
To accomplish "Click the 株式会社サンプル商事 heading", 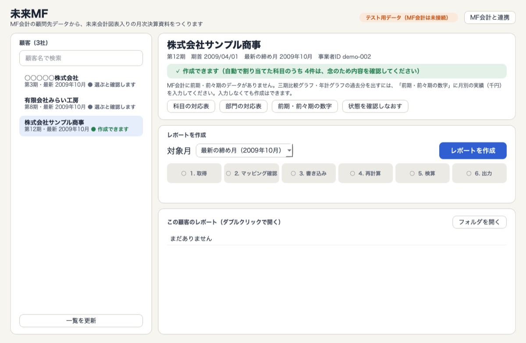I will point(214,45).
